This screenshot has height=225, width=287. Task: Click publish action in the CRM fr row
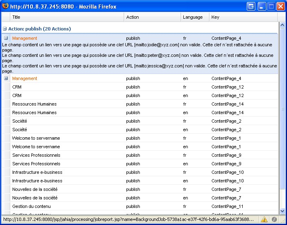point(133,87)
